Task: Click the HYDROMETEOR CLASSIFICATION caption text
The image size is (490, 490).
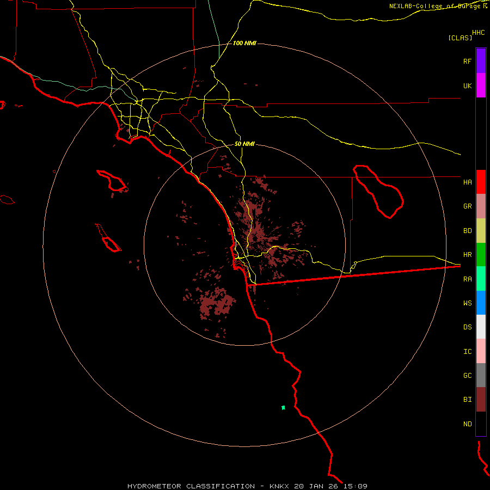Action: coord(191,486)
